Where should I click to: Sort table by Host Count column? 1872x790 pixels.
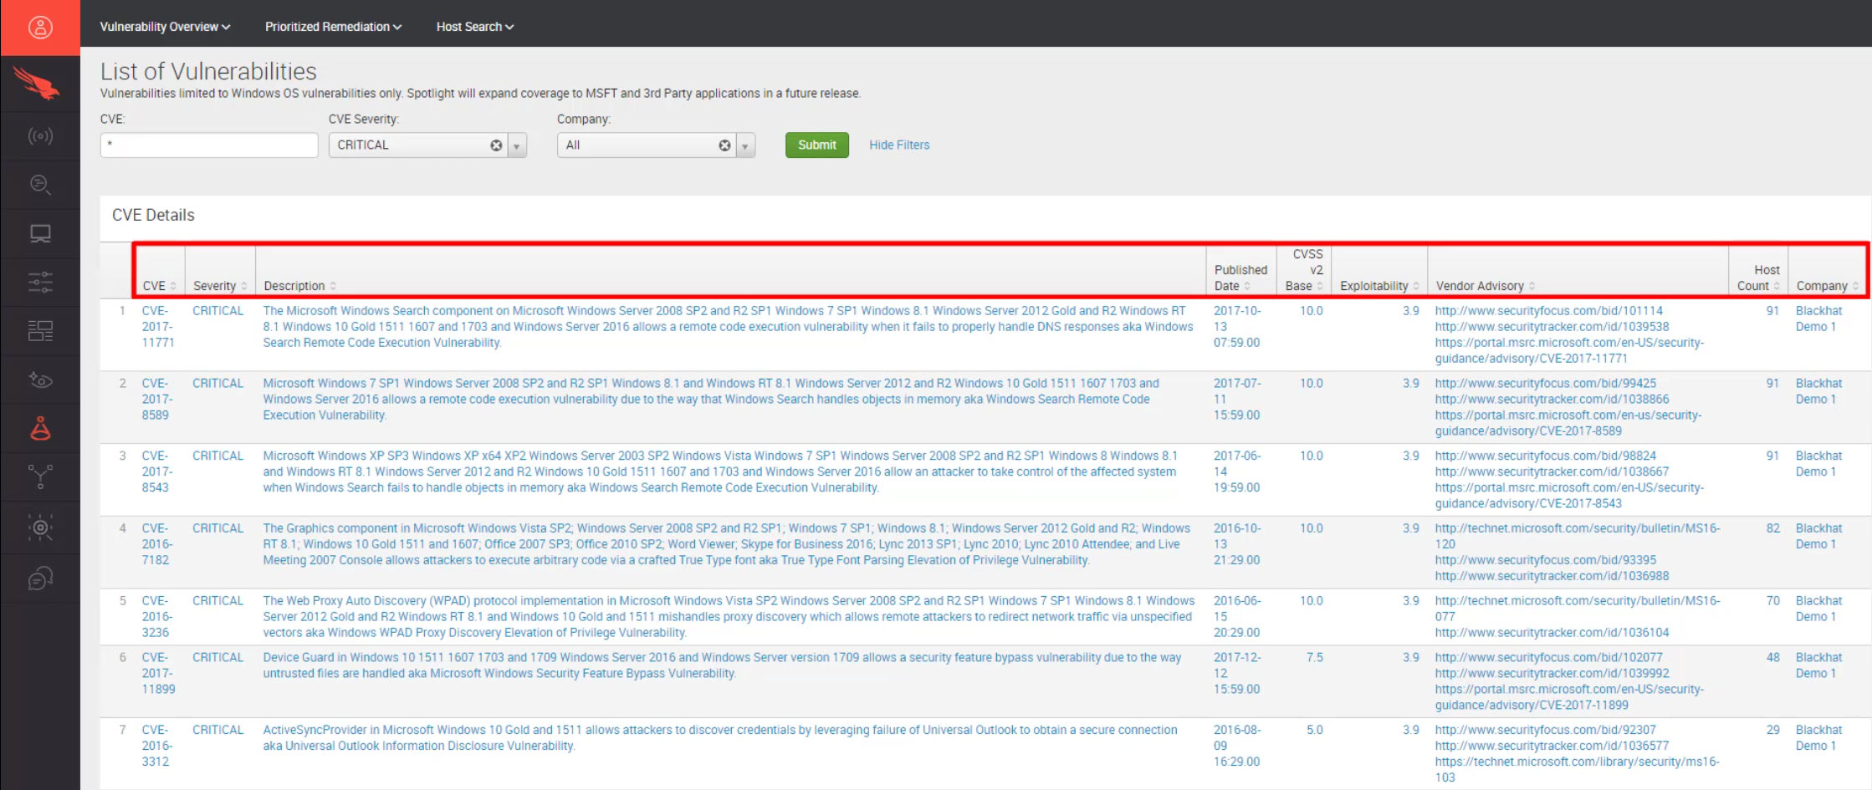pyautogui.click(x=1758, y=278)
